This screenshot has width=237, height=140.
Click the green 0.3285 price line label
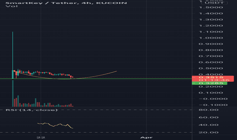click(x=210, y=83)
